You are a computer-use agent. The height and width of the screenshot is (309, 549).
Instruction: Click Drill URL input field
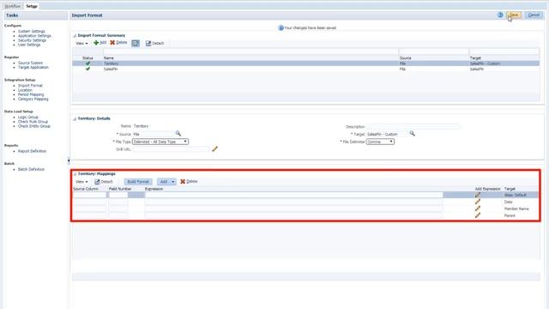[171, 149]
